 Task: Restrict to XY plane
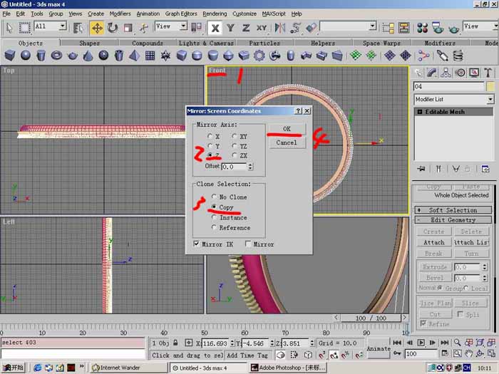pos(262,28)
